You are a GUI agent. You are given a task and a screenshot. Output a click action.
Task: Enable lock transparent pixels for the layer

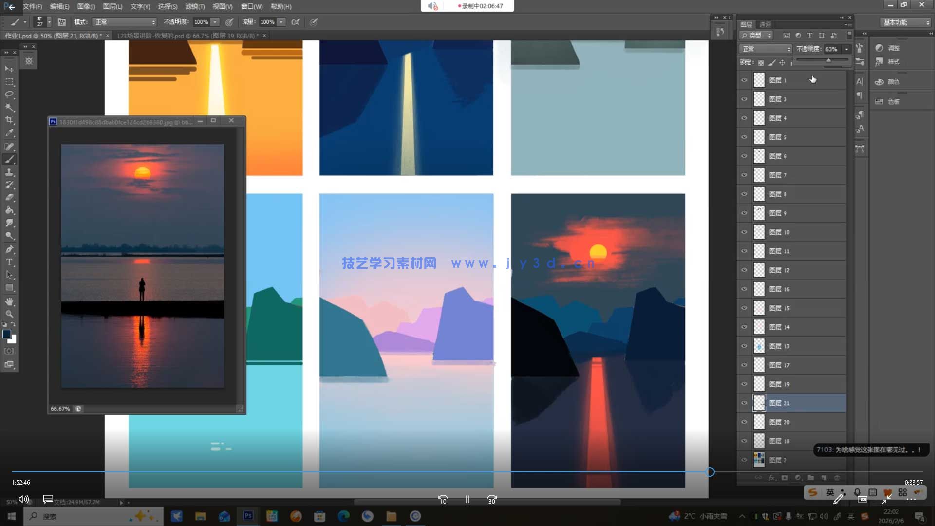coord(760,62)
